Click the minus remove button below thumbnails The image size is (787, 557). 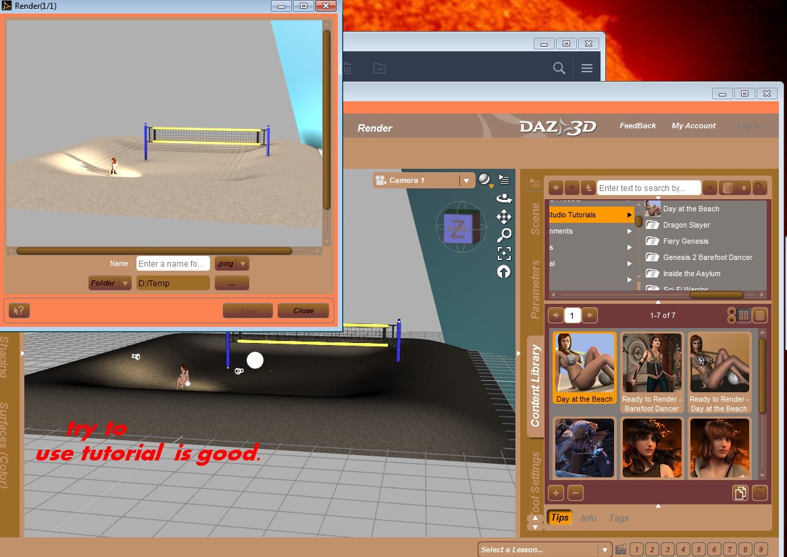point(575,493)
